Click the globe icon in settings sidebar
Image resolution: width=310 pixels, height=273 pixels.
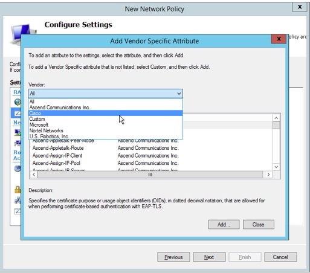[18, 102]
